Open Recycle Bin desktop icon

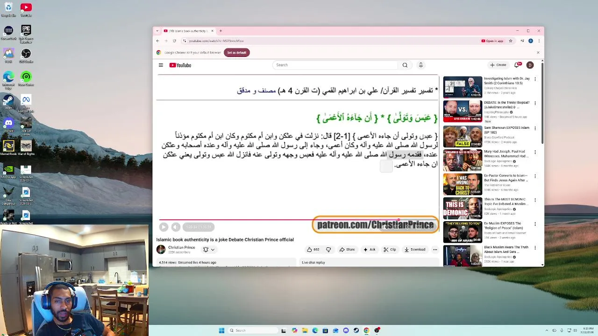point(8,10)
